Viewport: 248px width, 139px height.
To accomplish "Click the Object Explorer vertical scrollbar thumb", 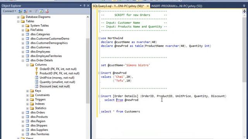I will coord(88,71).
